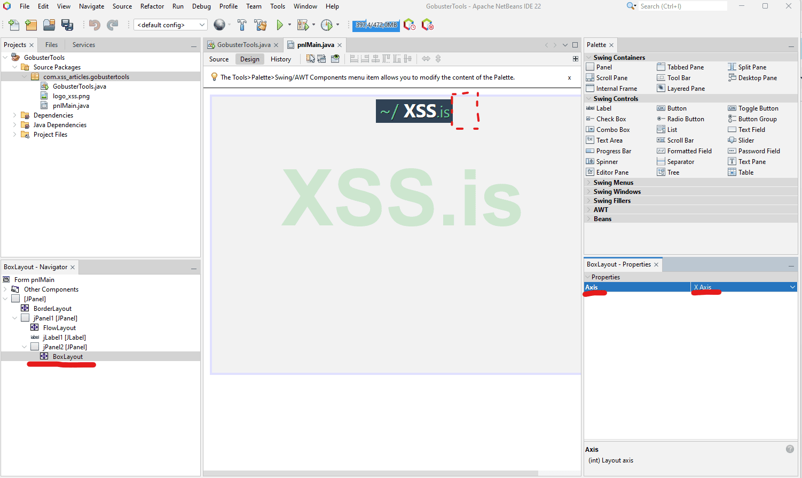The image size is (802, 478).
Task: Click the grid icon right of the designer toolbar
Action: coord(576,59)
